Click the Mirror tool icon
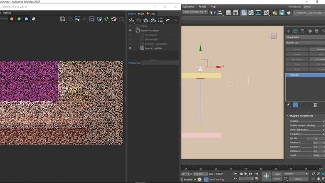325x183 pixels. pos(213,13)
